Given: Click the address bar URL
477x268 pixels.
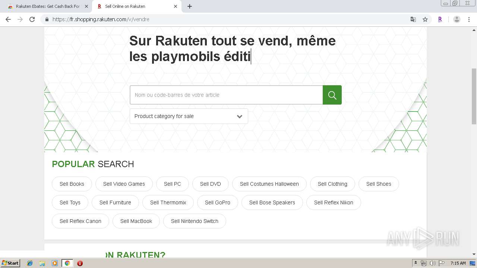Looking at the screenshot, I should click(x=101, y=19).
